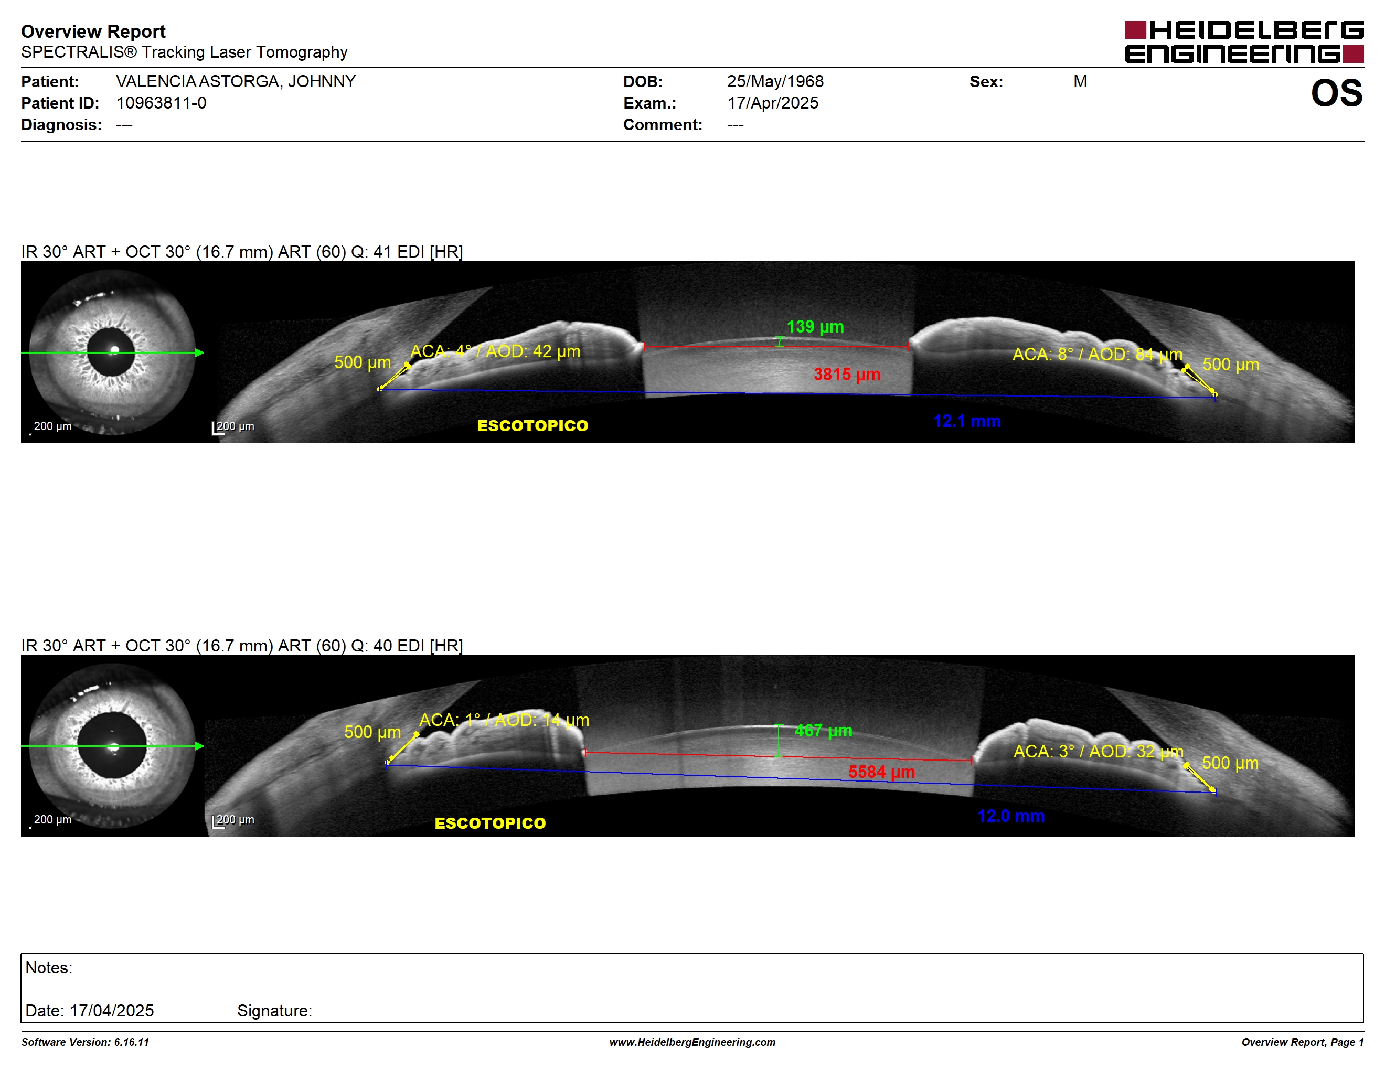
Task: Click the patient name VALENCIA ASTORGA, JOHNNY
Action: (x=236, y=82)
